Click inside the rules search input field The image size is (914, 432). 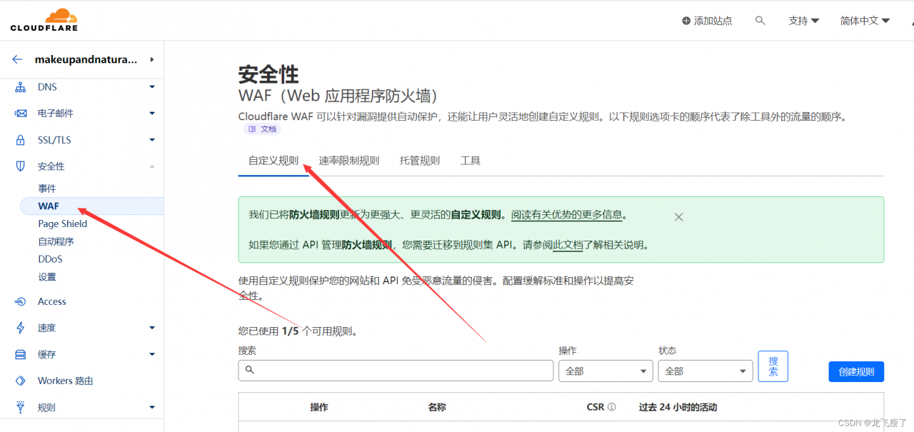click(x=395, y=371)
